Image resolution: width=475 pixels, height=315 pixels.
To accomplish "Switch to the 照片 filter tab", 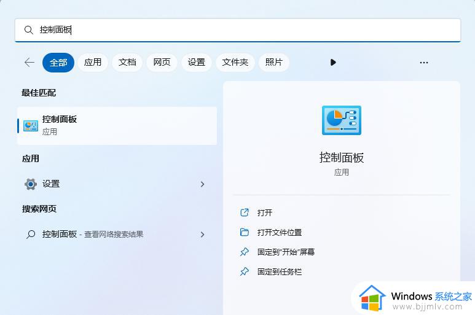I will (x=274, y=63).
